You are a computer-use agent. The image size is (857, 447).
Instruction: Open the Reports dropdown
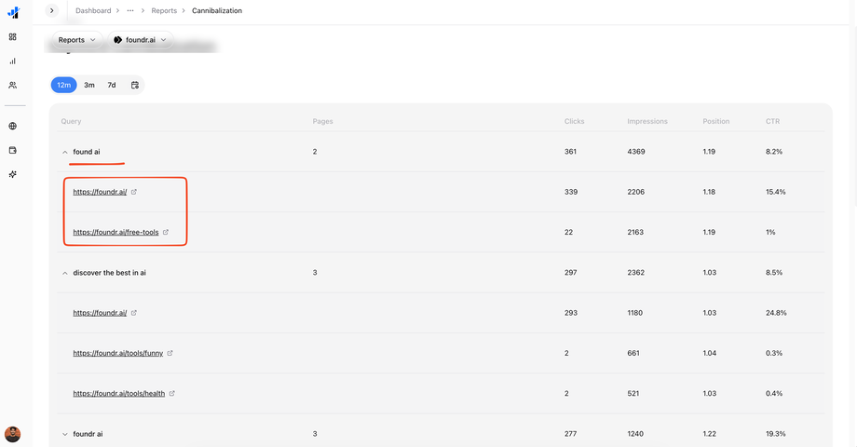(76, 40)
